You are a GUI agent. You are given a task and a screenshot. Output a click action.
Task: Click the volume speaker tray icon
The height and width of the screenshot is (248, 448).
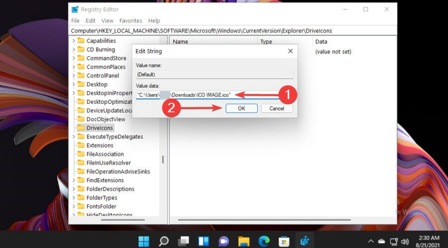405,242
